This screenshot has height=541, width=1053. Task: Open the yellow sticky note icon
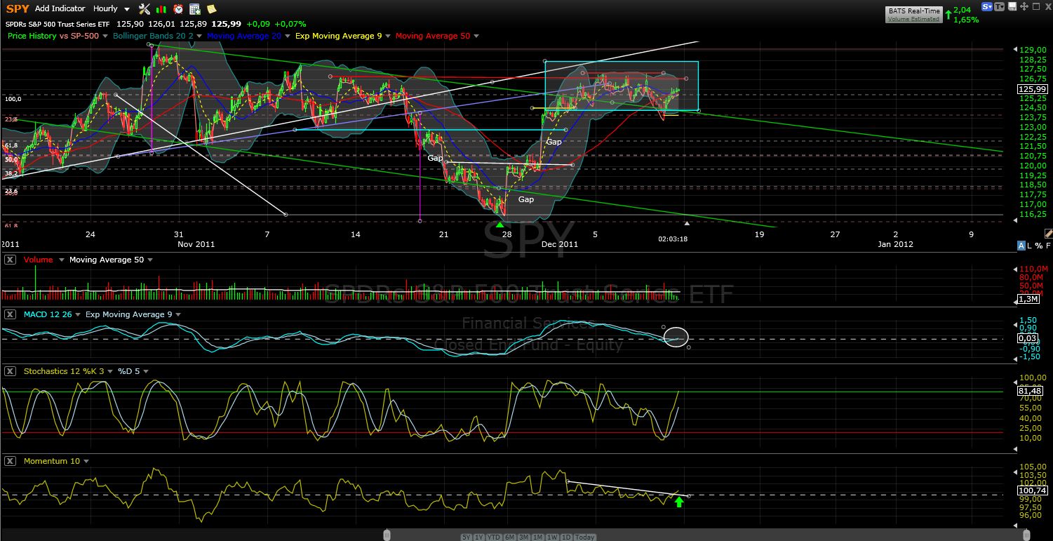point(211,9)
